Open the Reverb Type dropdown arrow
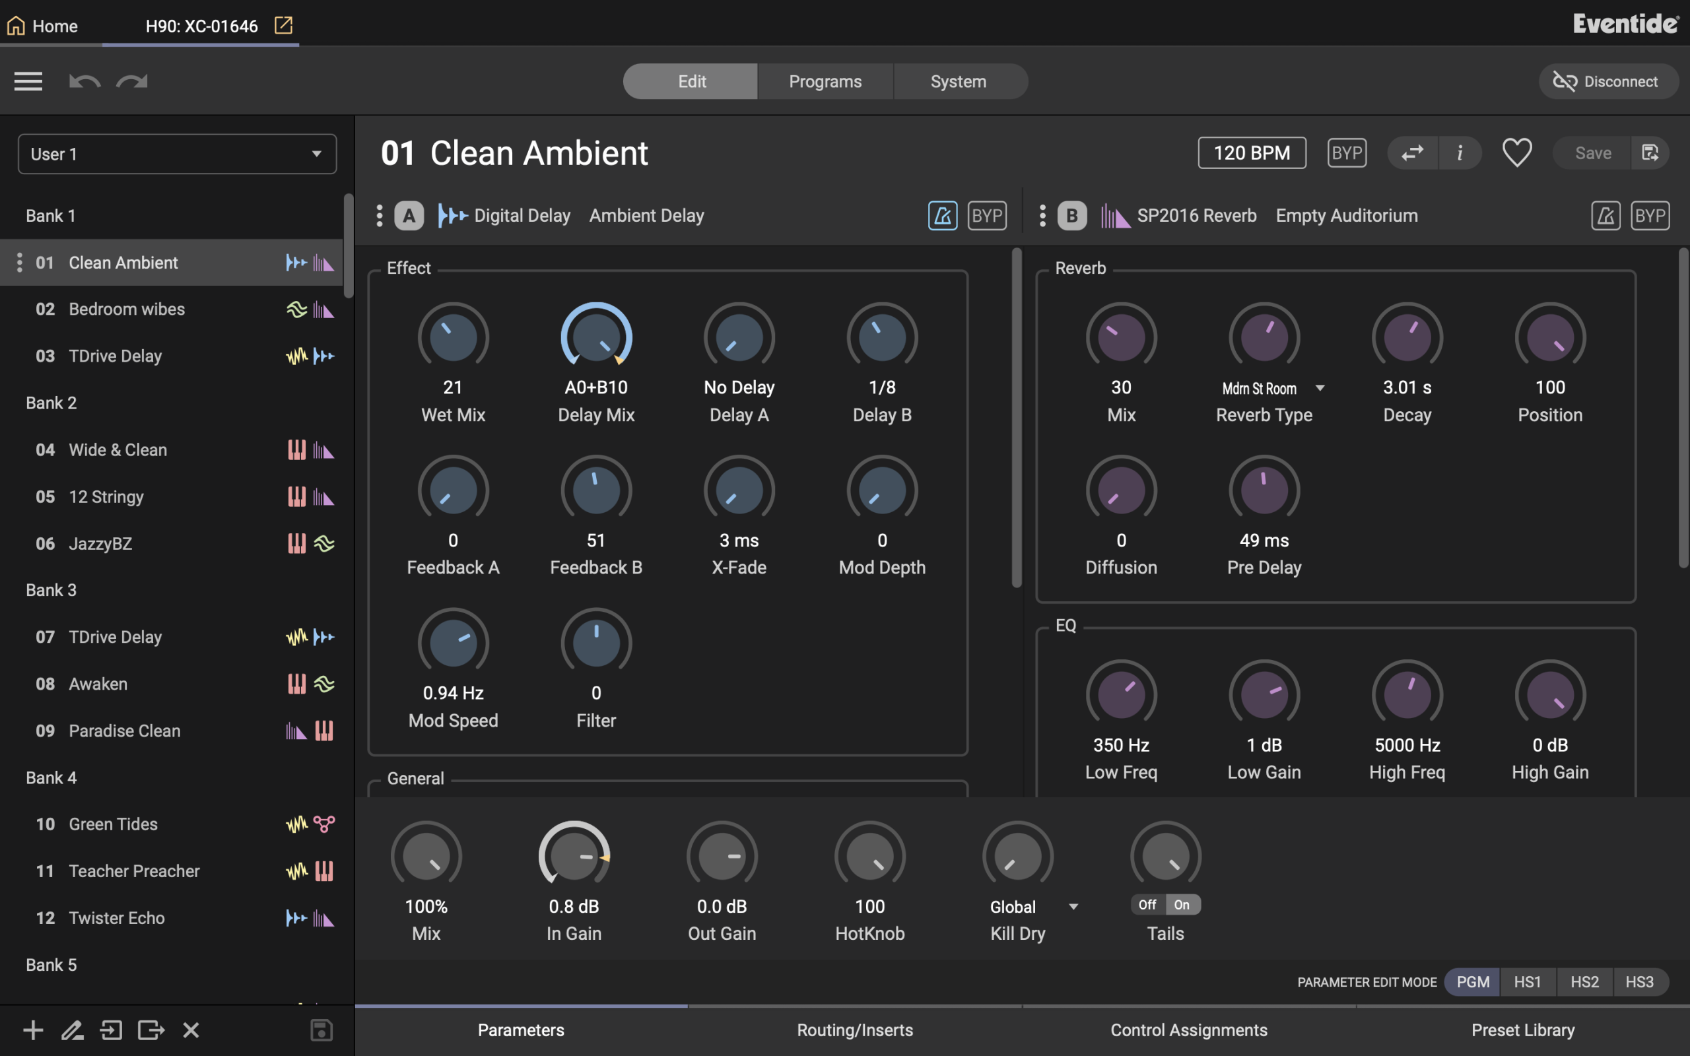 1320,387
